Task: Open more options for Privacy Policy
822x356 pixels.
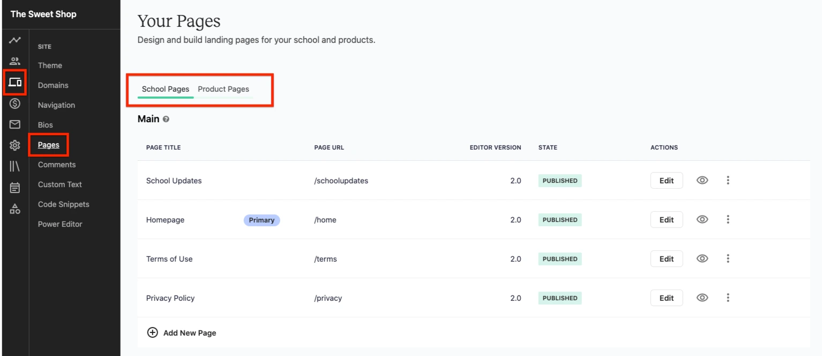Action: click(x=728, y=298)
